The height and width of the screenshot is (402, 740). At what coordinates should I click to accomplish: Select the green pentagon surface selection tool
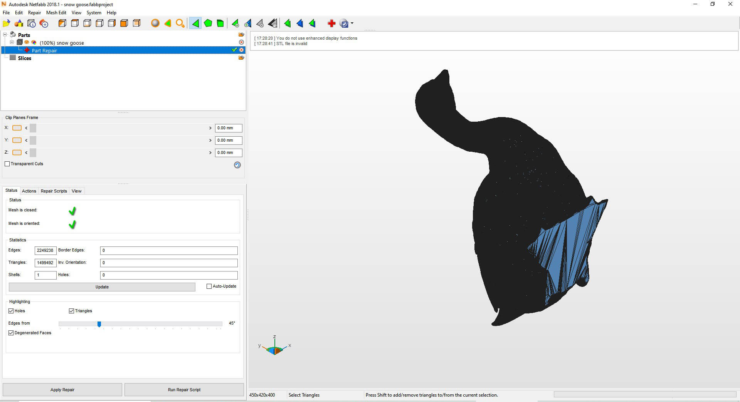coord(208,23)
